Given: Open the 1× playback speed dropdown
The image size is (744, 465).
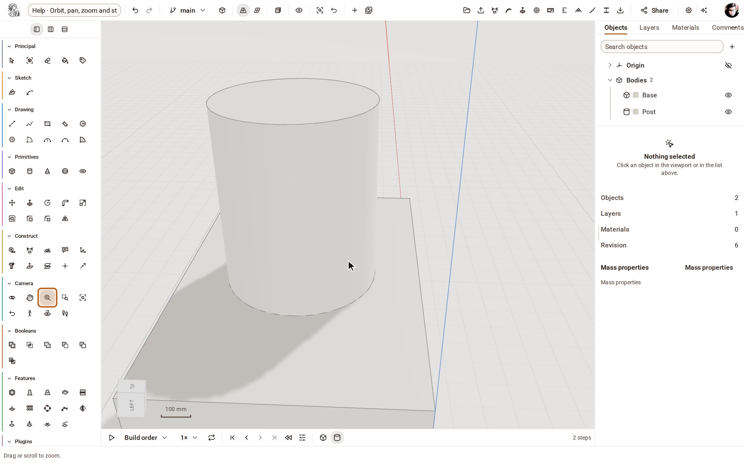Looking at the screenshot, I should pyautogui.click(x=189, y=437).
